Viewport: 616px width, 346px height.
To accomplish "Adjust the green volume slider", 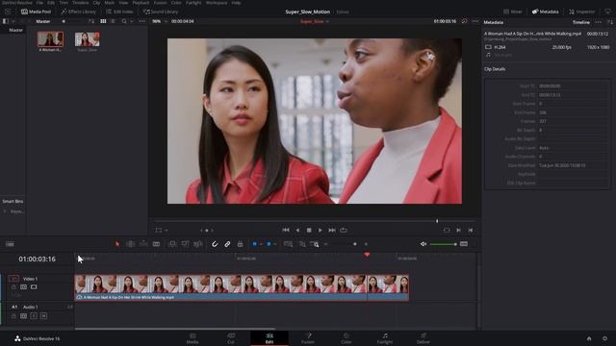I will pyautogui.click(x=443, y=244).
